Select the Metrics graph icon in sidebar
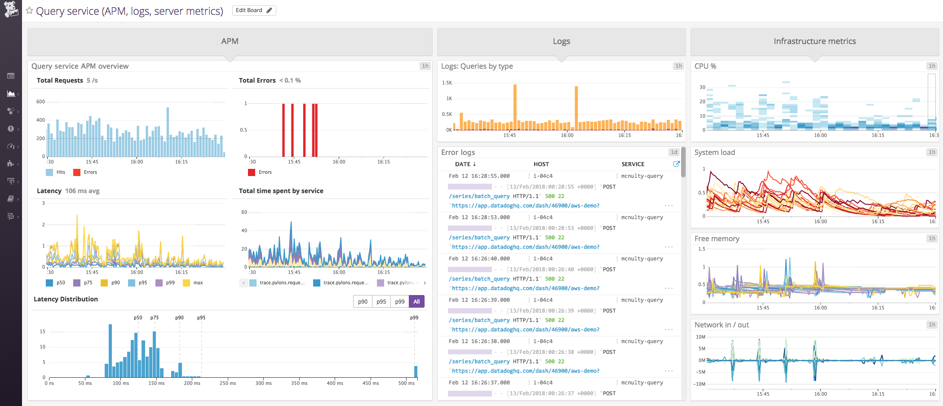 point(11,94)
